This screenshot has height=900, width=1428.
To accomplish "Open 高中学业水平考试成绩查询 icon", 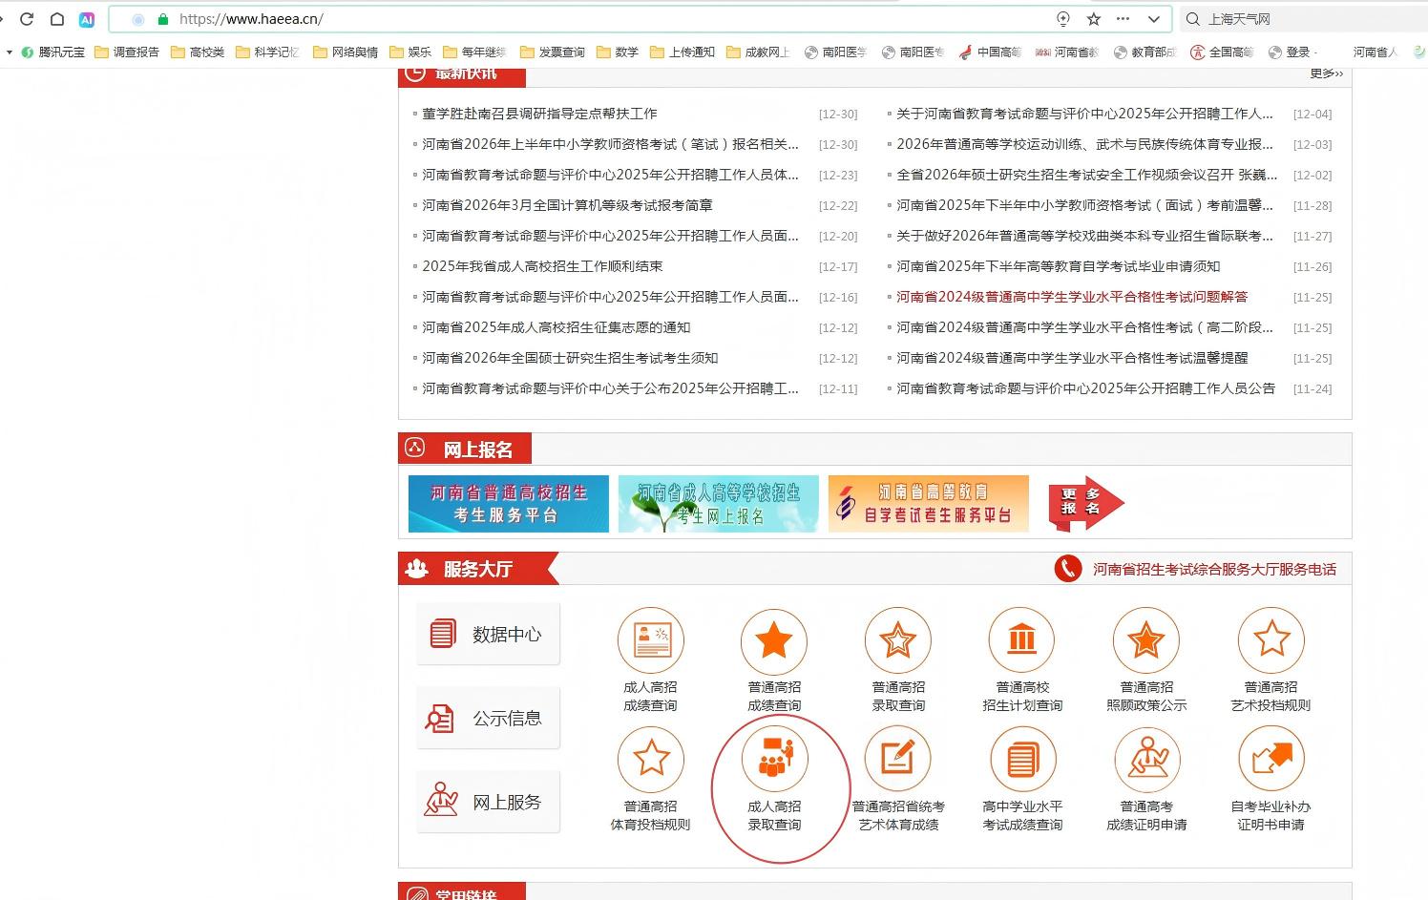I will click(x=1022, y=760).
